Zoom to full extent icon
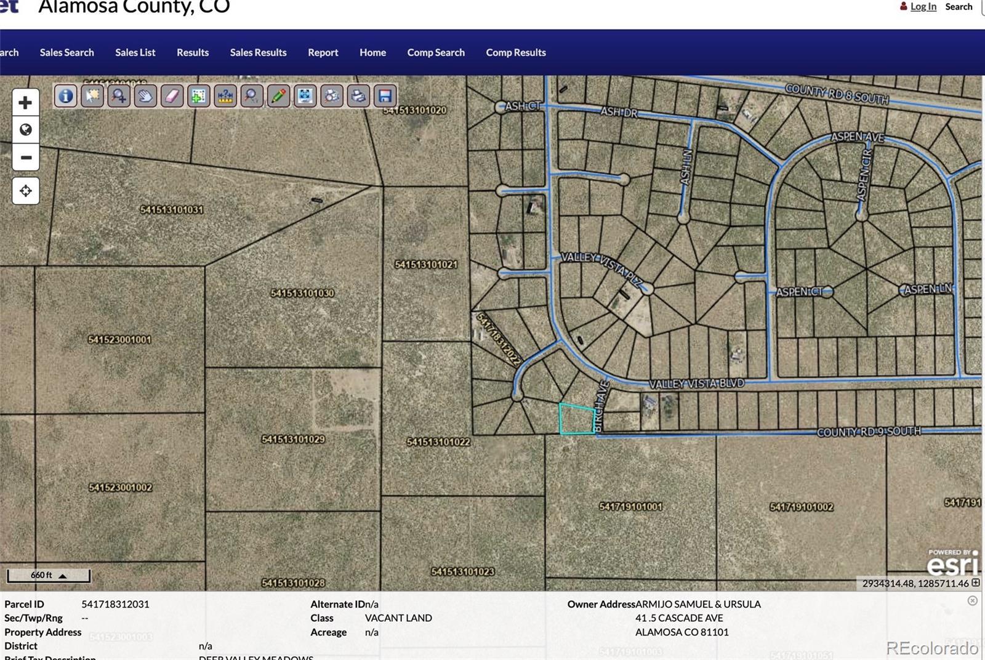Viewport: 985px width, 660px height. 305,96
